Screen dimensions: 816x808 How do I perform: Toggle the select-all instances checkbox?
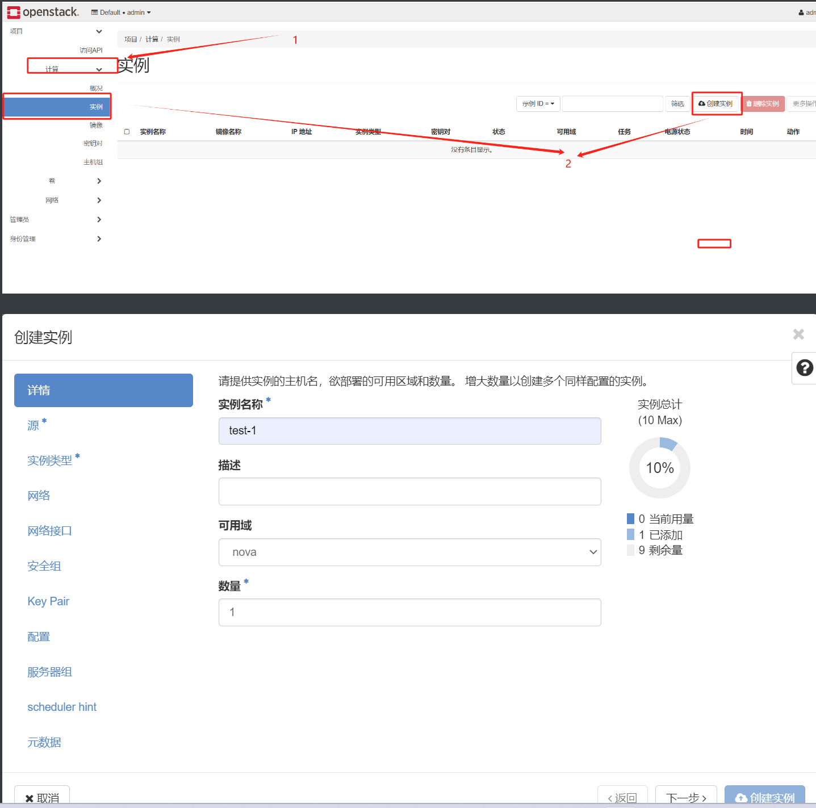[127, 132]
